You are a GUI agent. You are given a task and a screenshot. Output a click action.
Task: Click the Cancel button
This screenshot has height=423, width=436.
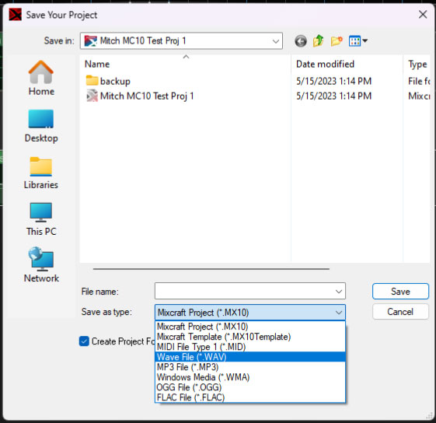(400, 312)
